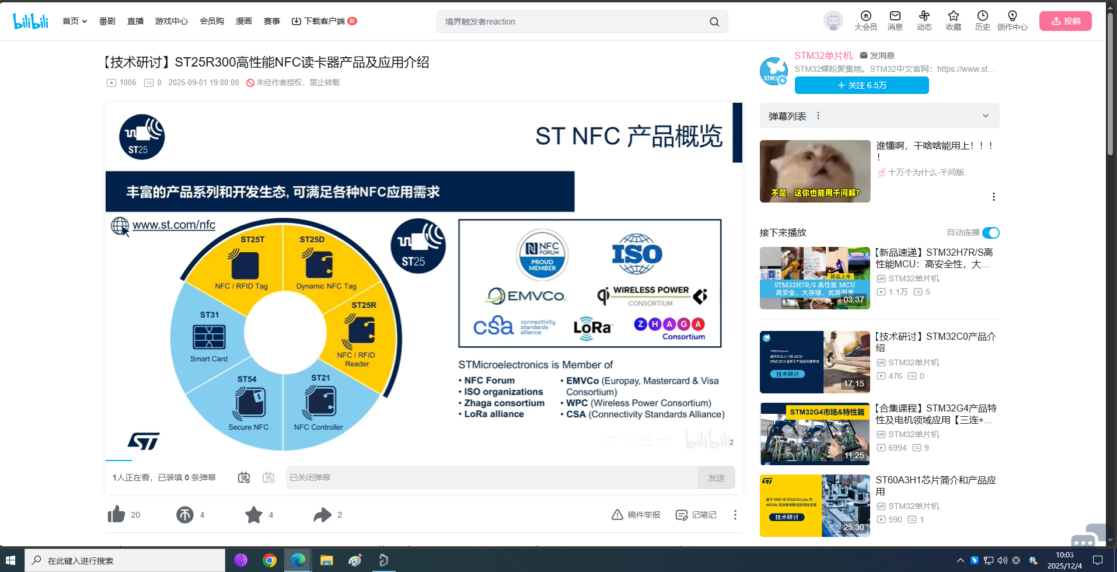1117x572 pixels.
Task: Open 动态 feed icon
Action: pos(924,21)
